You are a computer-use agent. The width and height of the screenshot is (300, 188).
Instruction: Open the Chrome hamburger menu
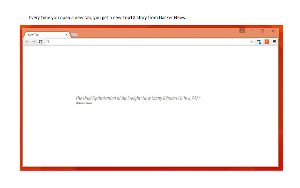pyautogui.click(x=274, y=42)
